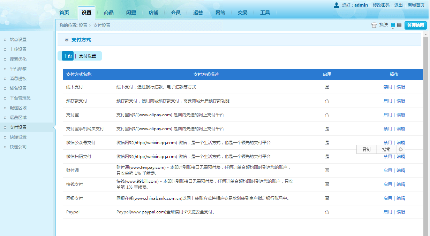Click 搜索 in the floating popup
430x236 pixels.
[x=386, y=149]
